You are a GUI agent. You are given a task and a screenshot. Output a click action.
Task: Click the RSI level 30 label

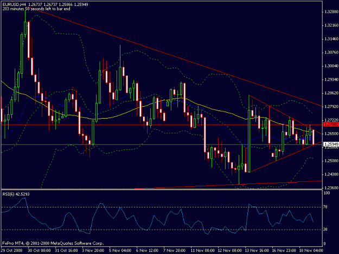(325, 230)
